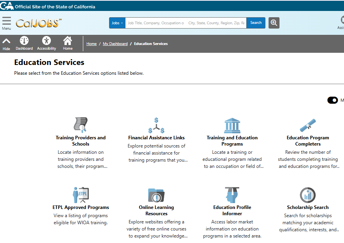Click the Home breadcrumb link
Viewport: 344px width, 243px height.
click(x=91, y=44)
